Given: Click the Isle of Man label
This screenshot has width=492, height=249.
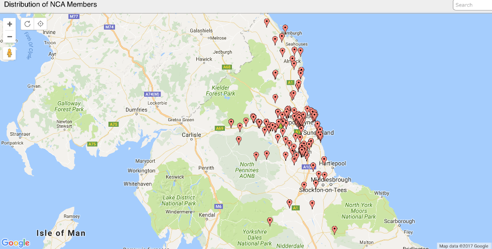Looking at the screenshot, I should coord(61,233).
